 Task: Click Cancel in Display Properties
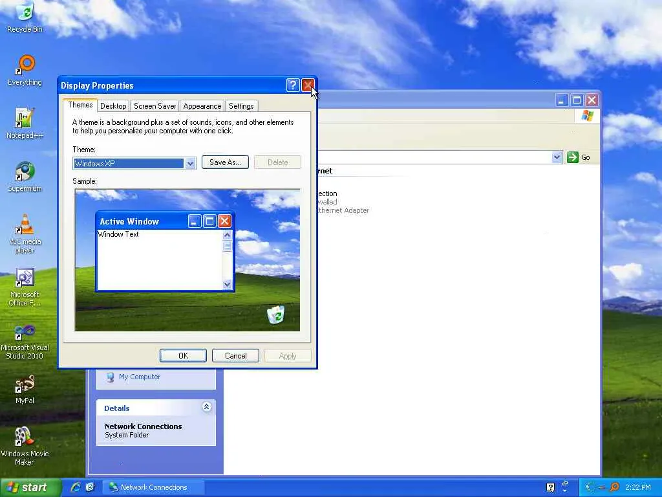(x=235, y=356)
